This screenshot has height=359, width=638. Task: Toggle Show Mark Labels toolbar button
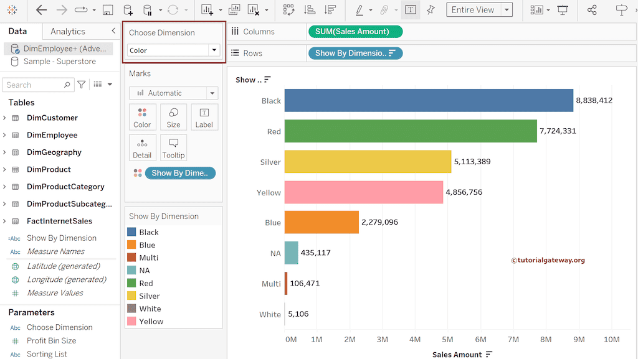pyautogui.click(x=411, y=10)
